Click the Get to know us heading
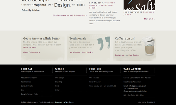This screenshot has width=176, height=105. point(41,38)
